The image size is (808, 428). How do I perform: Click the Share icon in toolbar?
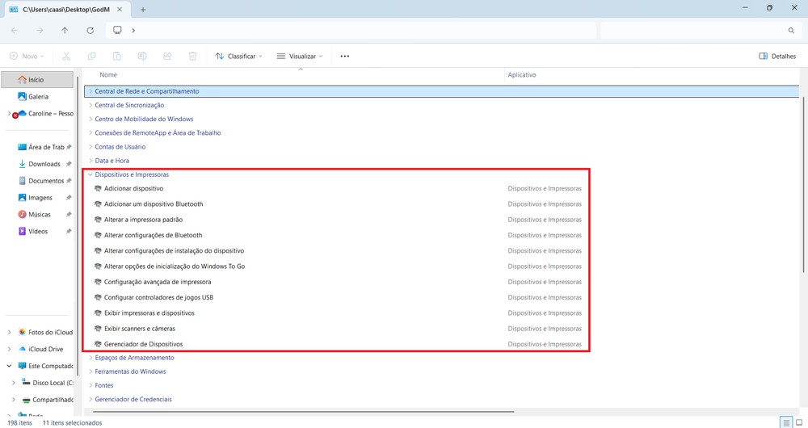[167, 57]
